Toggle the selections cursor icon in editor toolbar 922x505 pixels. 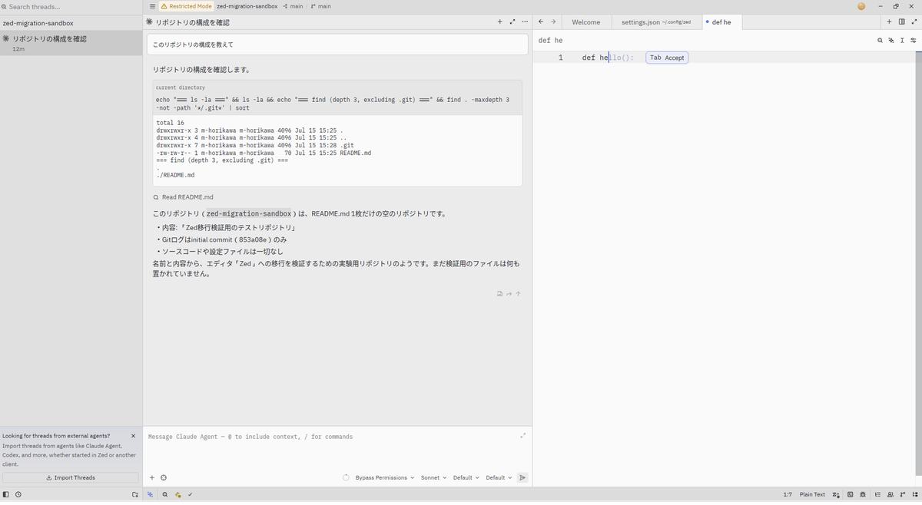[902, 41]
